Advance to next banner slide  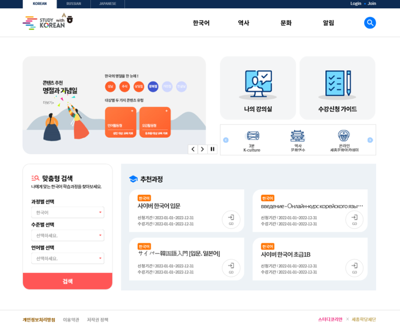(203, 149)
